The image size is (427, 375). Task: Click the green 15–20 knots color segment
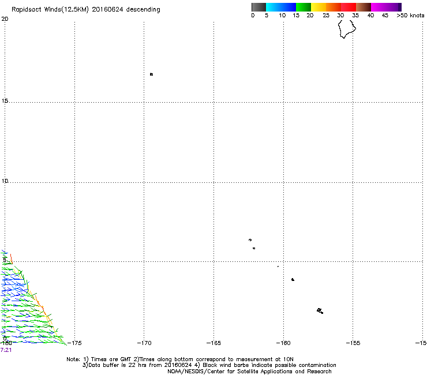point(304,7)
